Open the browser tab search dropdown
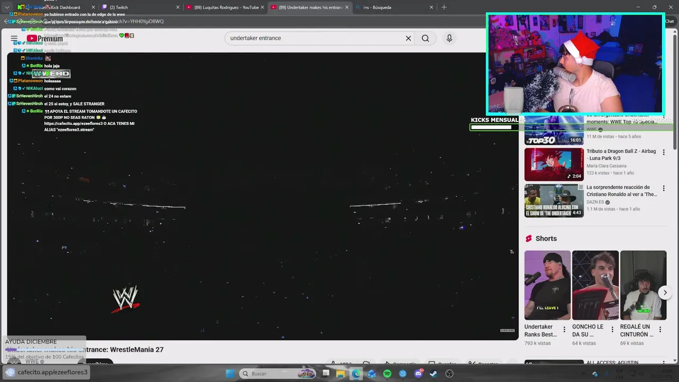 coord(7,7)
